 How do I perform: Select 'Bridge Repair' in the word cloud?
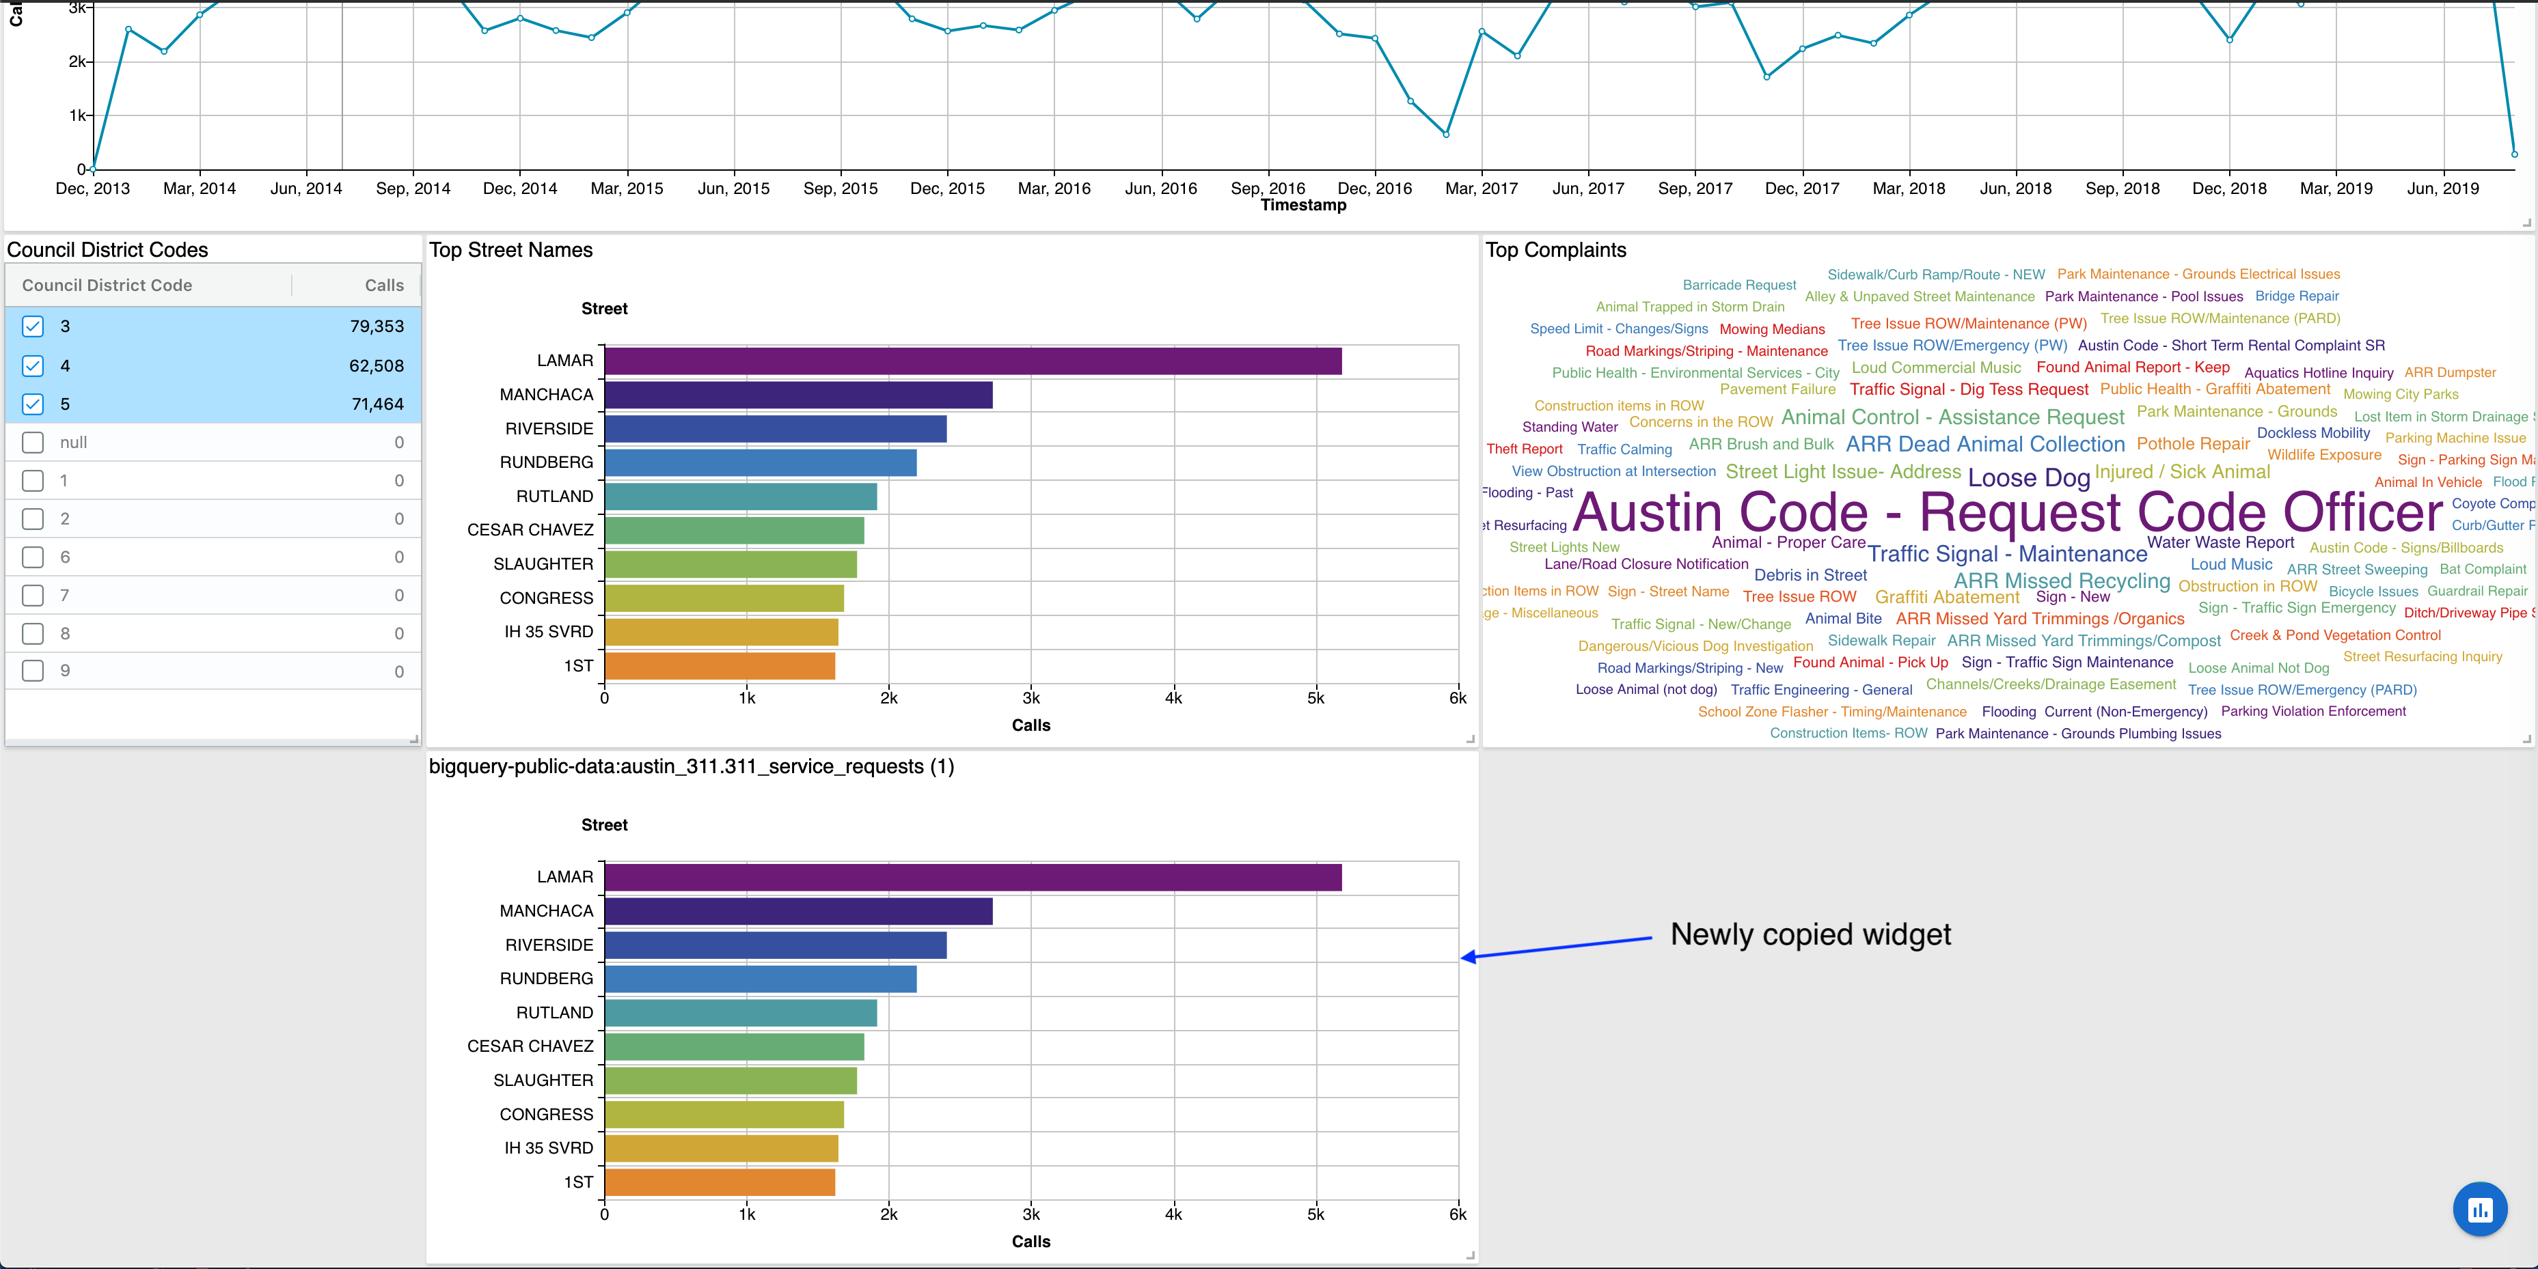2297,295
